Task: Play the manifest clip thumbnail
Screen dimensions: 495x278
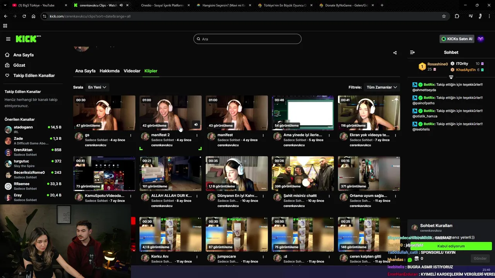Action: pyautogui.click(x=237, y=113)
